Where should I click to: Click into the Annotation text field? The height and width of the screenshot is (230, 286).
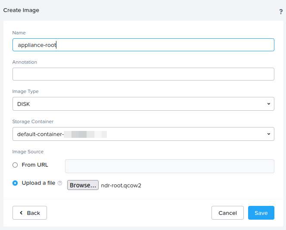click(x=143, y=74)
